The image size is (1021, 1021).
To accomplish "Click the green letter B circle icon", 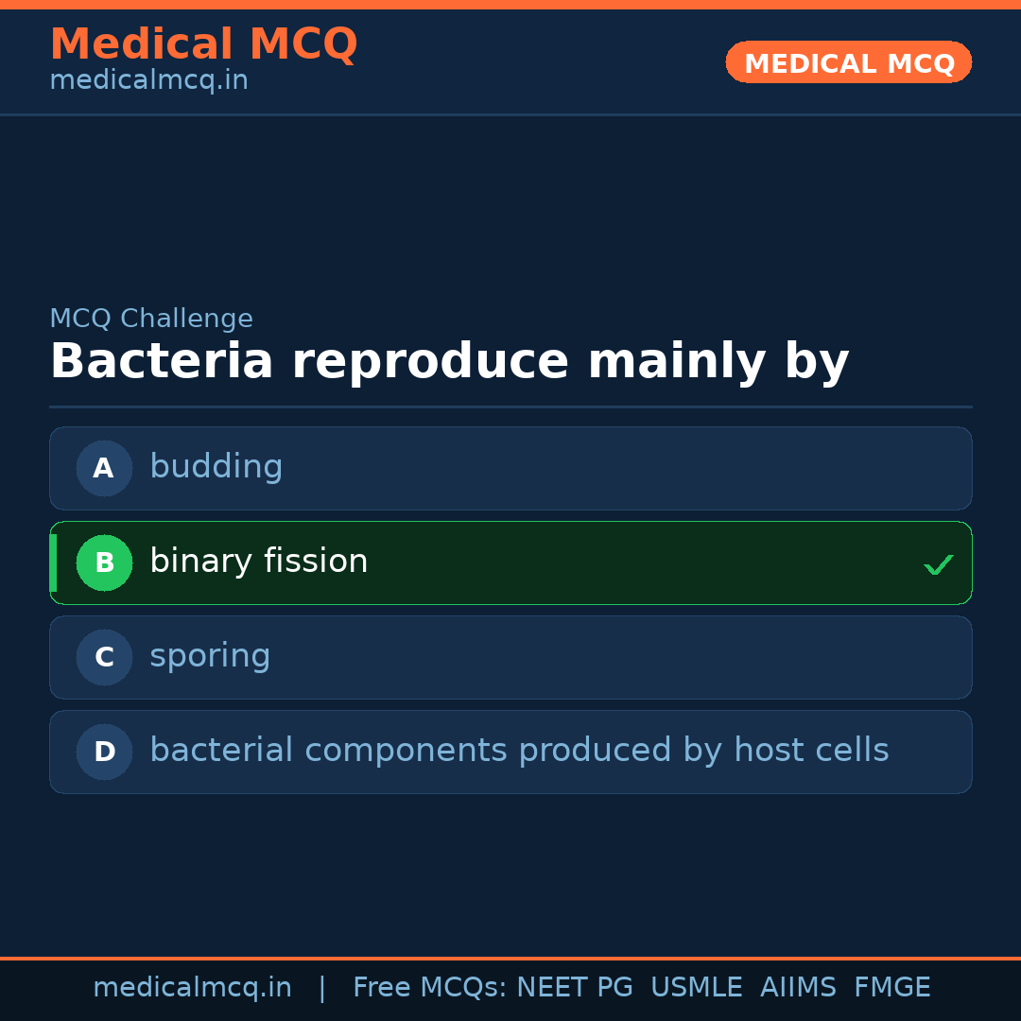I will tap(104, 562).
